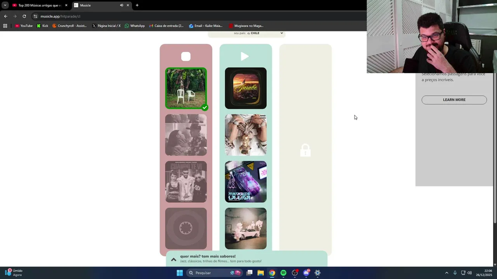Open Discord from the taskbar
Image resolution: width=497 pixels, height=279 pixels.
(x=306, y=273)
